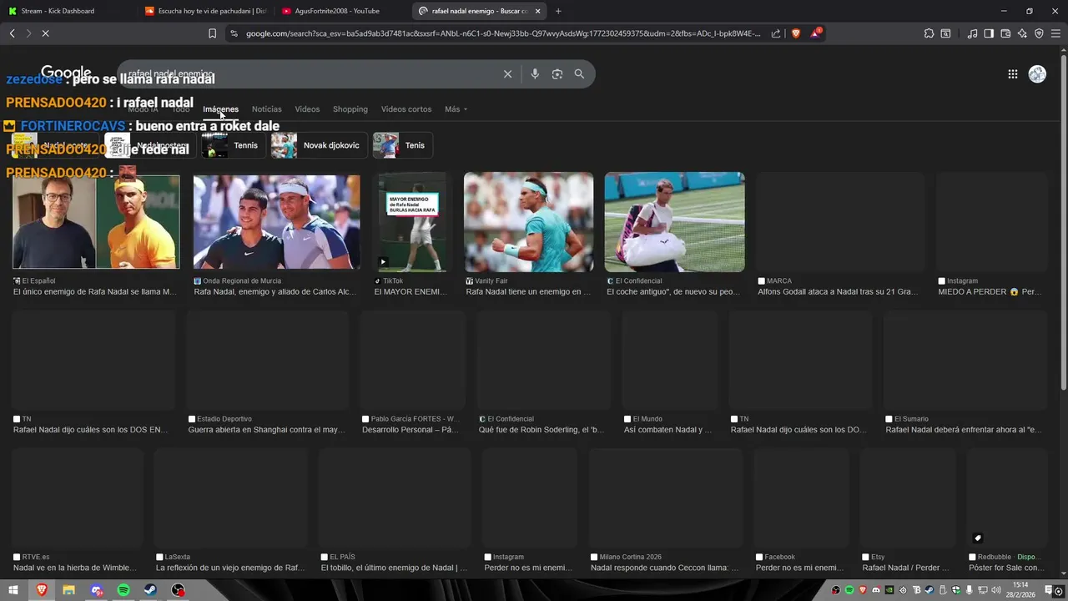Select the Shopping search tab
The height and width of the screenshot is (601, 1068).
pyautogui.click(x=350, y=109)
